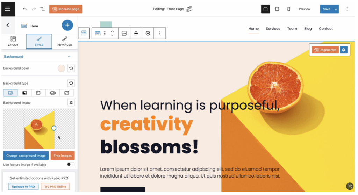Image resolution: width=358 pixels, height=195 pixels.
Task: Click the undo arrow icon
Action: (25, 9)
